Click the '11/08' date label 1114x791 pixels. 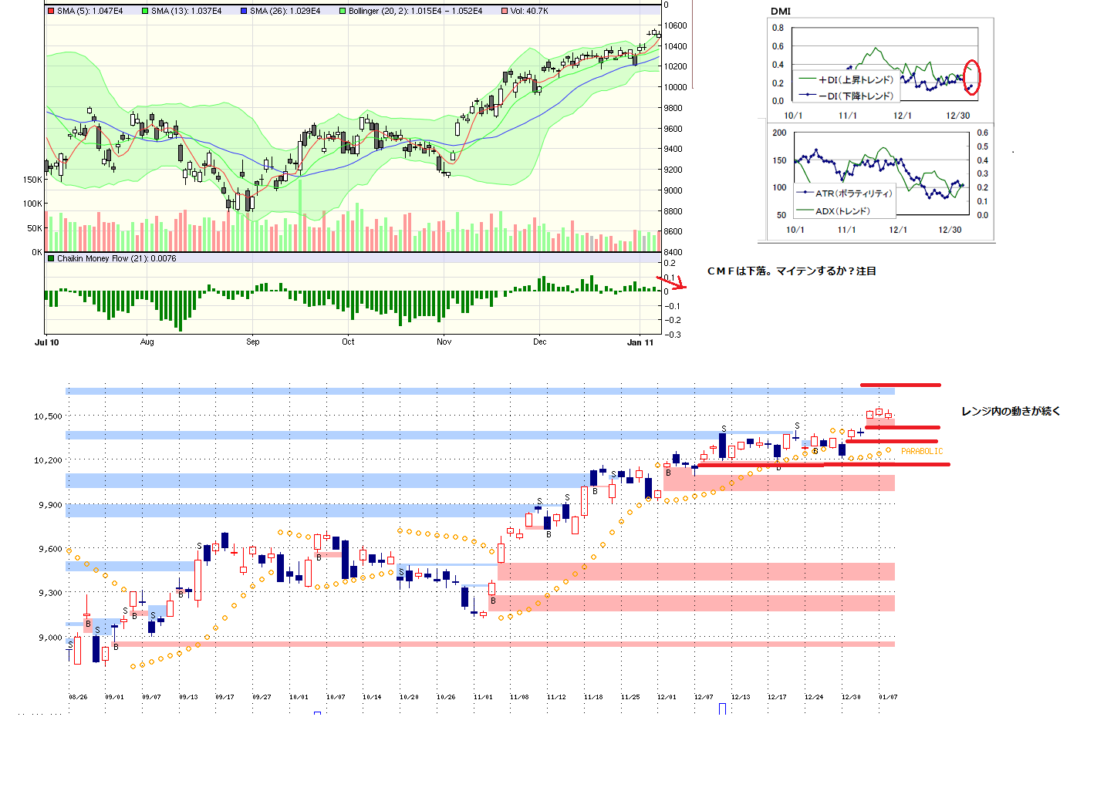click(x=519, y=697)
